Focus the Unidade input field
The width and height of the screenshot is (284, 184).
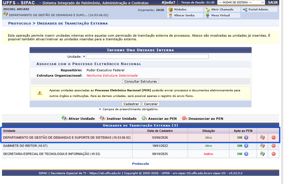tap(147, 57)
